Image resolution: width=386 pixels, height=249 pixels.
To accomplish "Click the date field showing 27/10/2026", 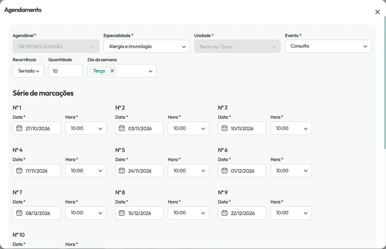I will 37,128.
